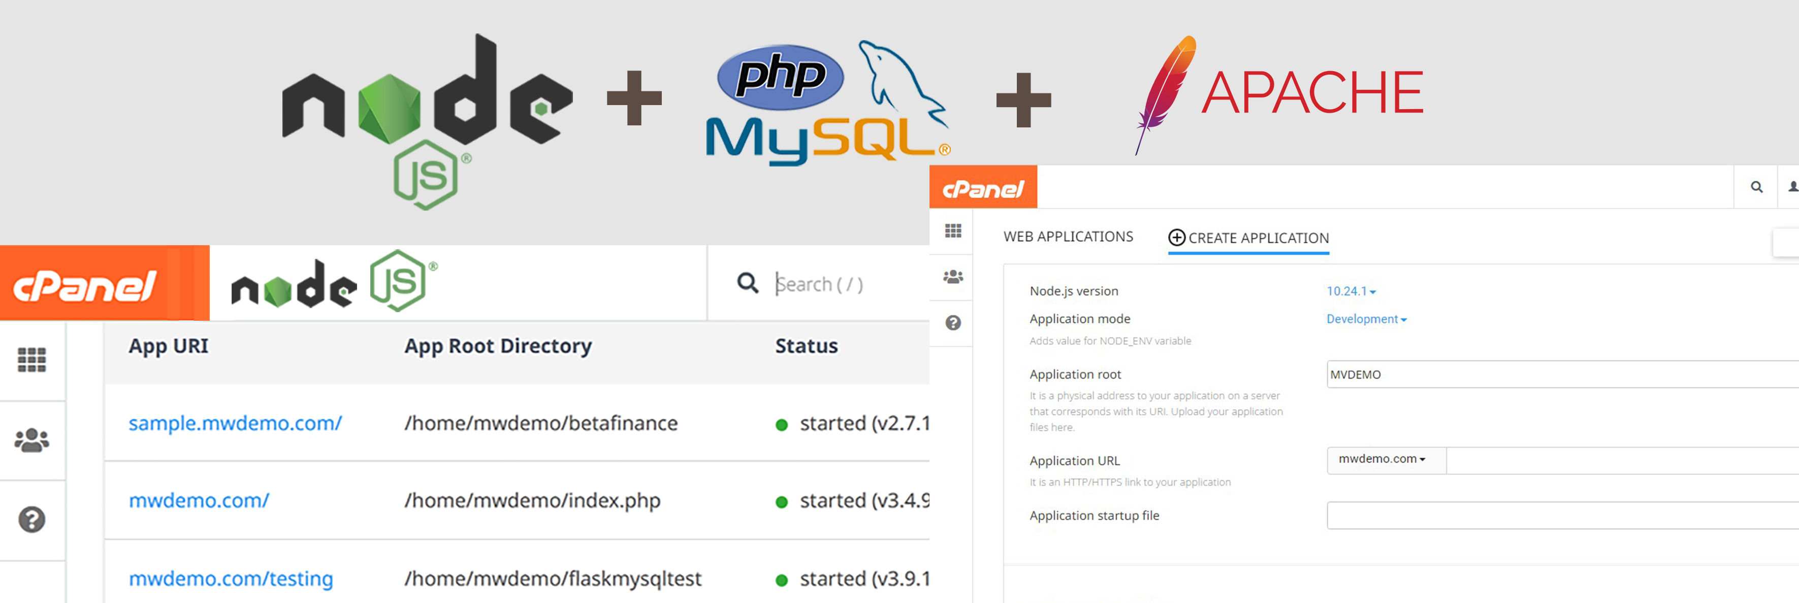Click the started (v3.9.1 status text
1799x603 pixels.
864,579
